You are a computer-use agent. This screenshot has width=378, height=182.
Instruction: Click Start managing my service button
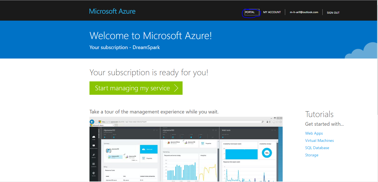click(136, 88)
